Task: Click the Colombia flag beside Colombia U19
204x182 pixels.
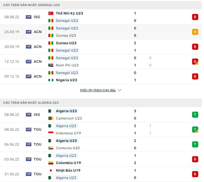Action: (51, 163)
